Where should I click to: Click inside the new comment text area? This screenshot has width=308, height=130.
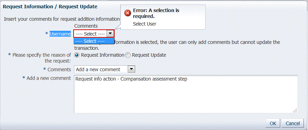(x=186, y=94)
